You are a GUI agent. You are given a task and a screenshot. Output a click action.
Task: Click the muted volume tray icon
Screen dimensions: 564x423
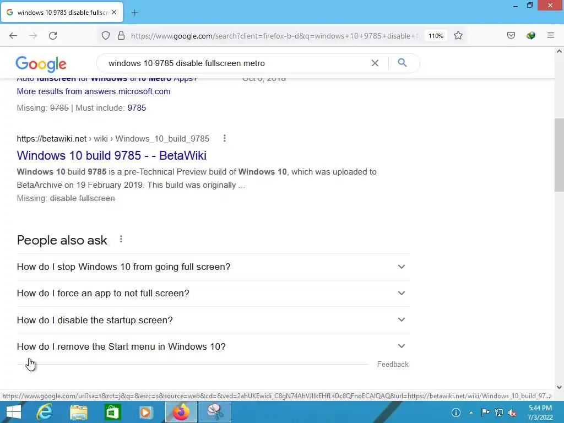pos(512,413)
